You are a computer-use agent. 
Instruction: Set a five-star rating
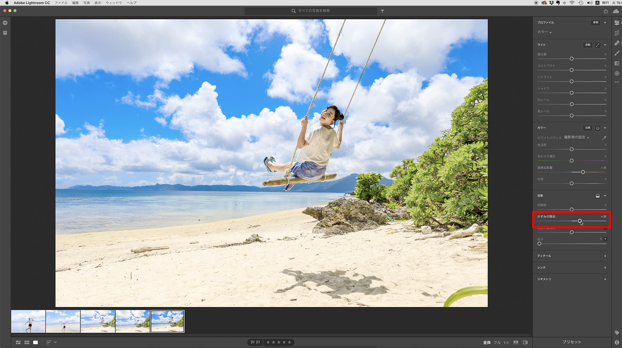pos(290,342)
